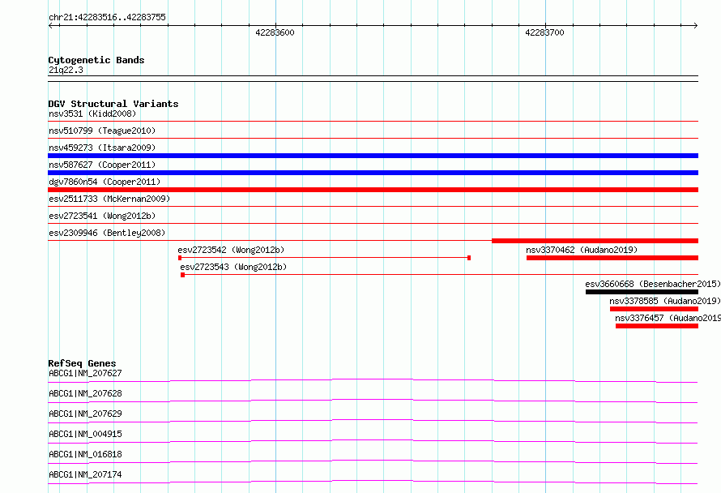
Task: Click the blue bar under nsv587627
Action: point(373,173)
